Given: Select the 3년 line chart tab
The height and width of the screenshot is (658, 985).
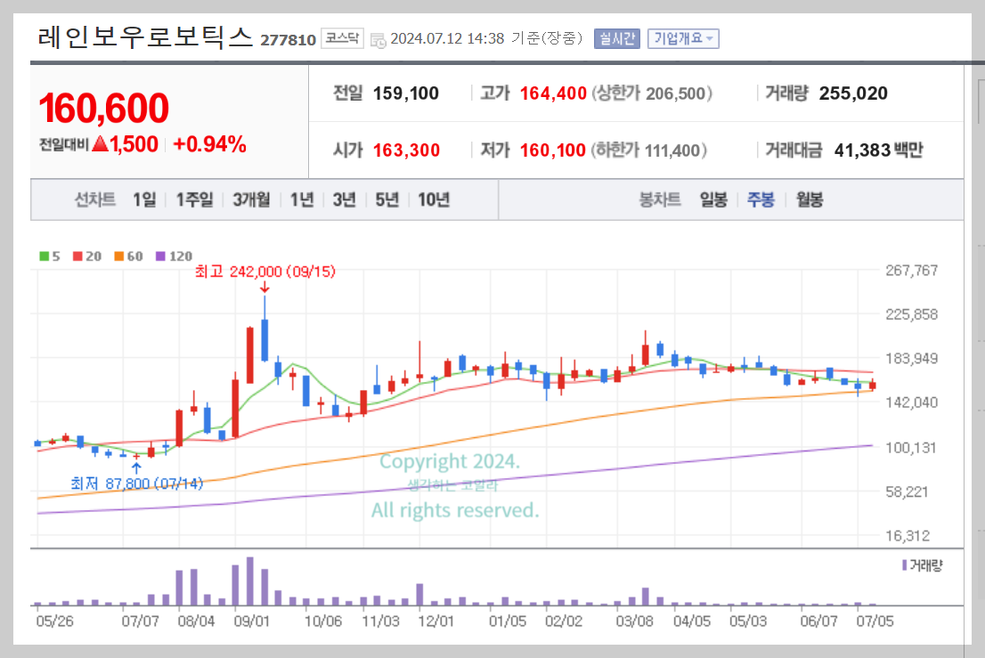Looking at the screenshot, I should [345, 199].
